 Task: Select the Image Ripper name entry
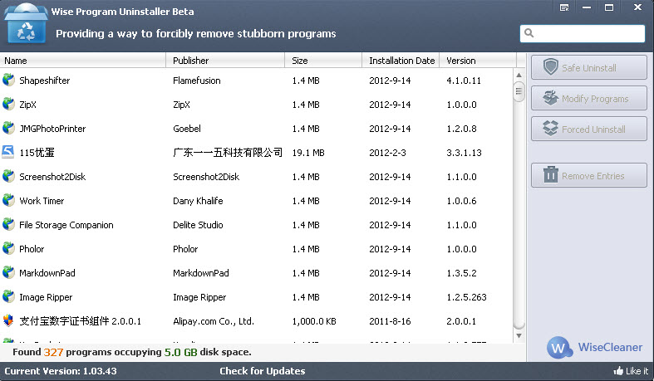click(x=46, y=297)
